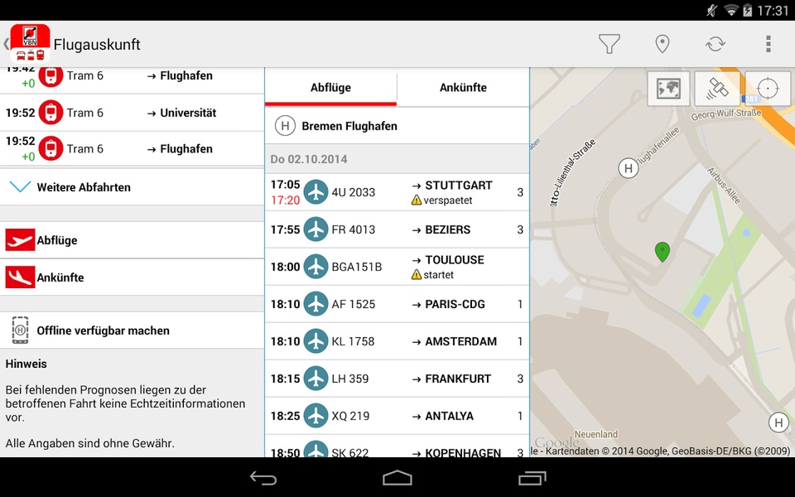Screen dimensions: 795x497
Task: Tap plane icon for flight FR 4013
Action: 316,229
